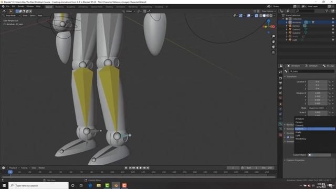Select solid viewport shading
Viewport: 336px width, 189px height.
[x=264, y=16]
